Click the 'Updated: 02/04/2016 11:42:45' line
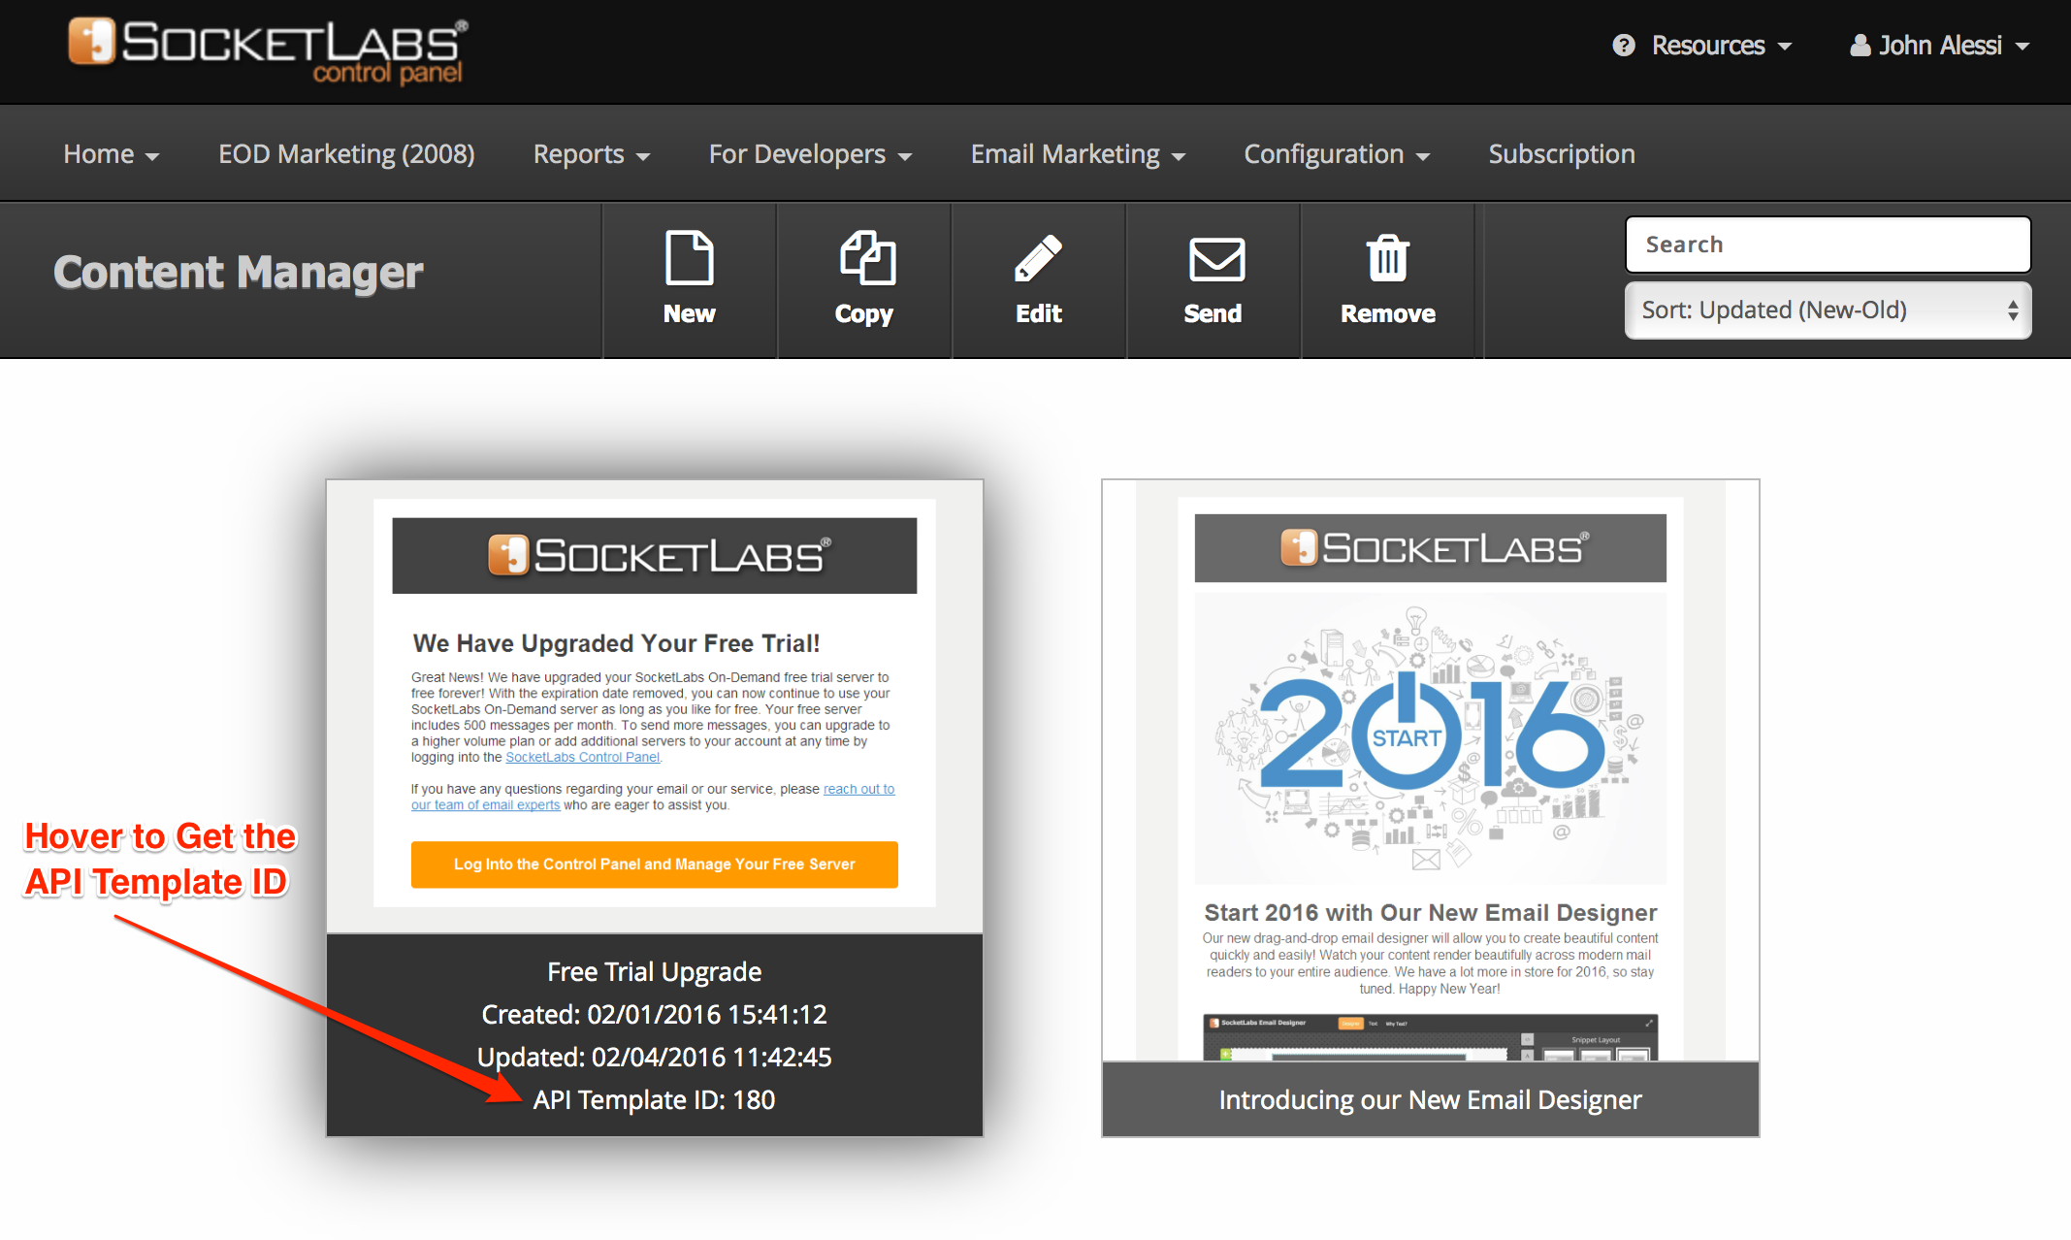The width and height of the screenshot is (2071, 1240). tap(655, 1057)
